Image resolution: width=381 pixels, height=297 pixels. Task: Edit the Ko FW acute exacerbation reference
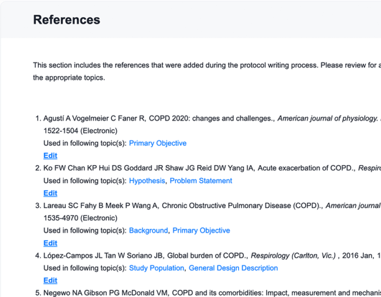point(50,193)
